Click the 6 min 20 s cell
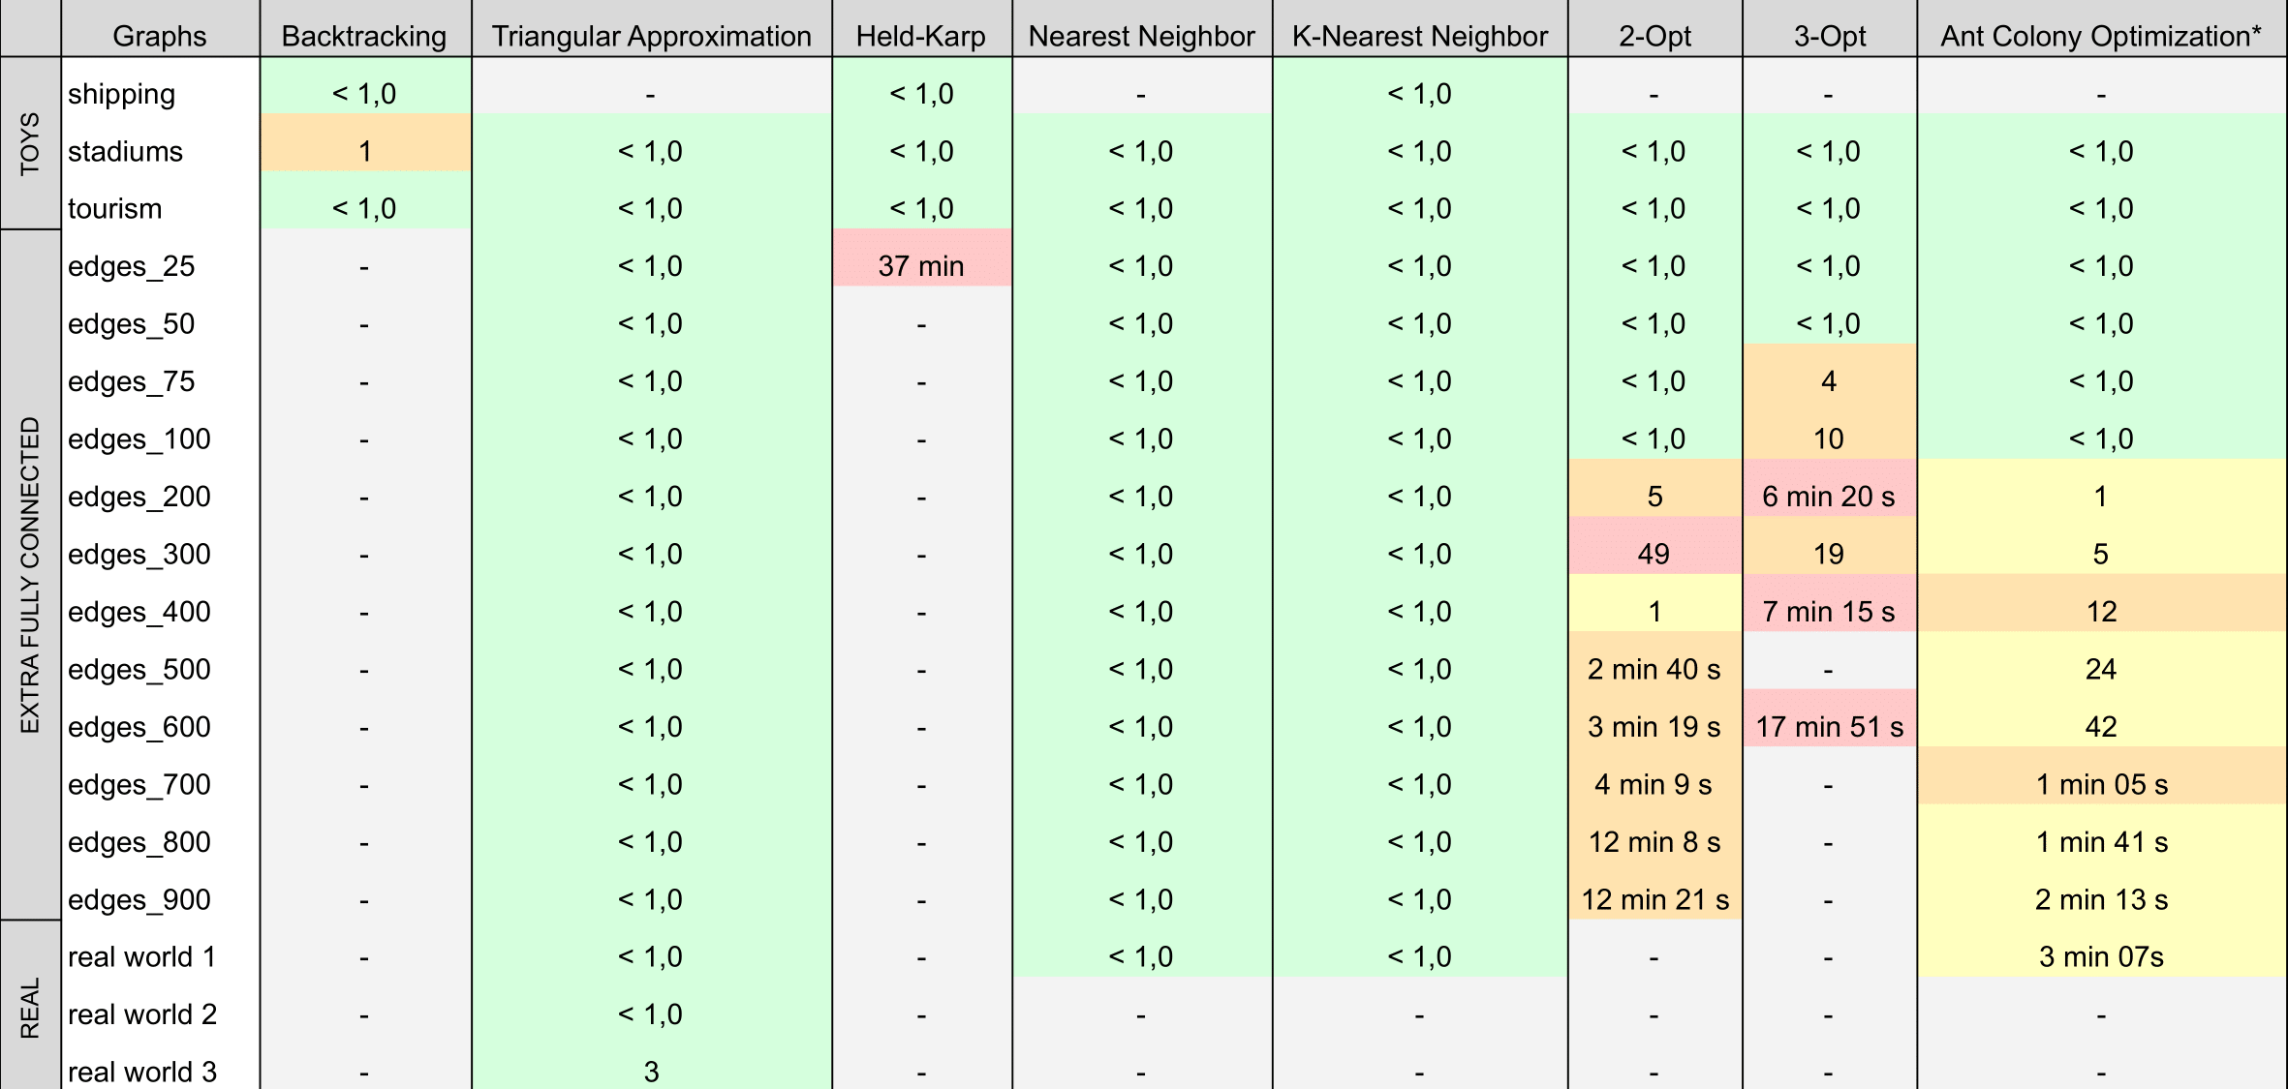The height and width of the screenshot is (1089, 2288). tap(1829, 497)
